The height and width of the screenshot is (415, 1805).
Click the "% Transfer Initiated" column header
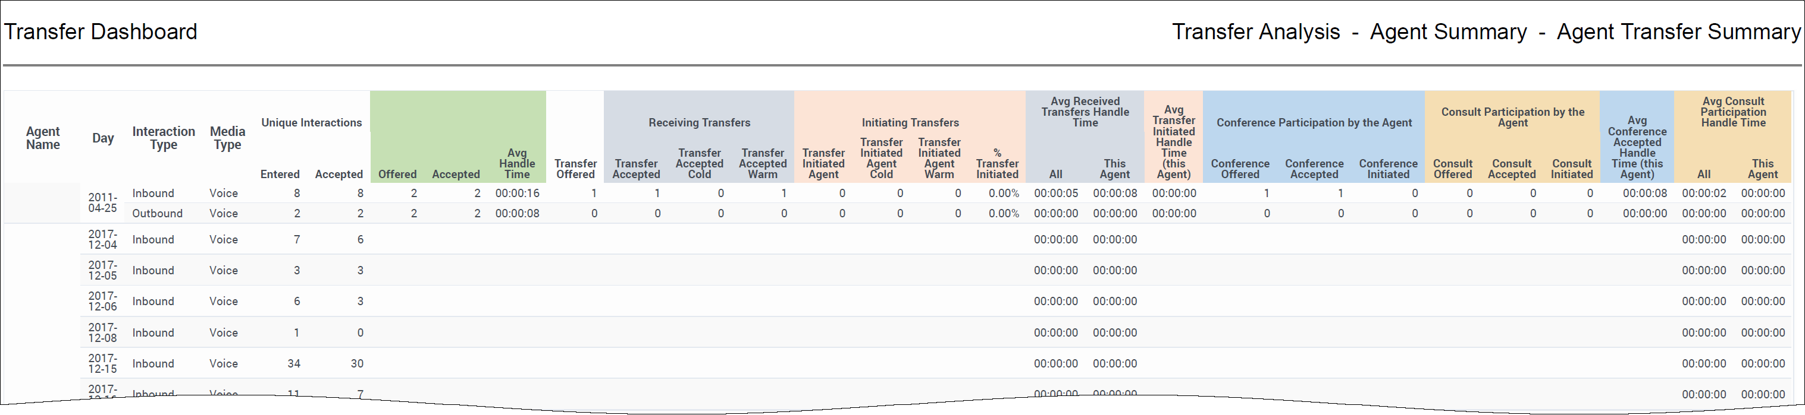tap(997, 164)
